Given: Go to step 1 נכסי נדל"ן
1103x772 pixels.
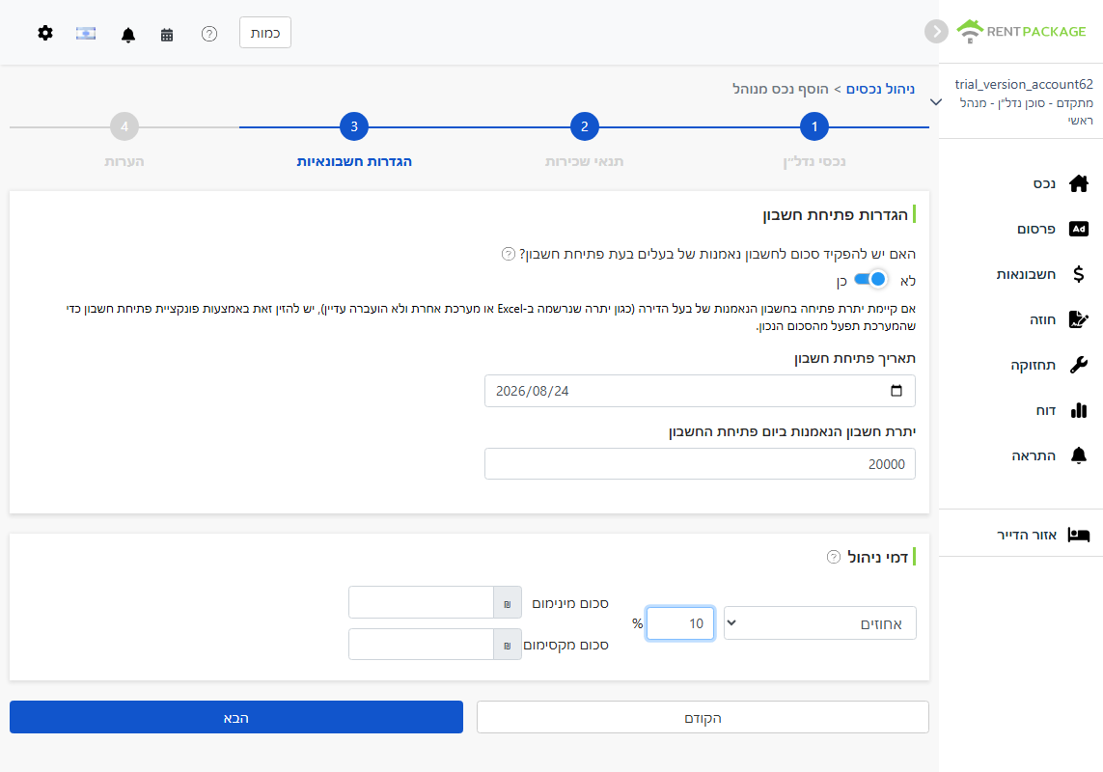Looking at the screenshot, I should click(x=813, y=126).
